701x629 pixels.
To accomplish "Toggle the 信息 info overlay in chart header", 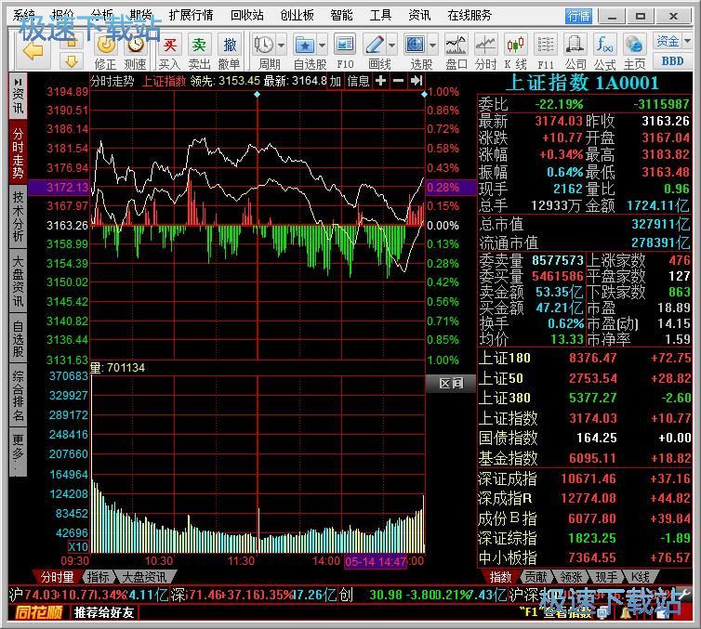I will pos(358,81).
